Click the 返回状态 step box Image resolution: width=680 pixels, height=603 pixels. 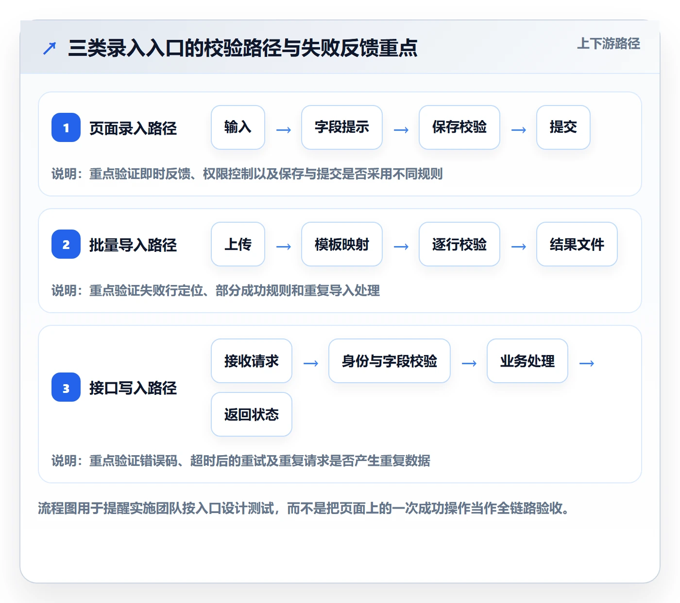pos(252,414)
